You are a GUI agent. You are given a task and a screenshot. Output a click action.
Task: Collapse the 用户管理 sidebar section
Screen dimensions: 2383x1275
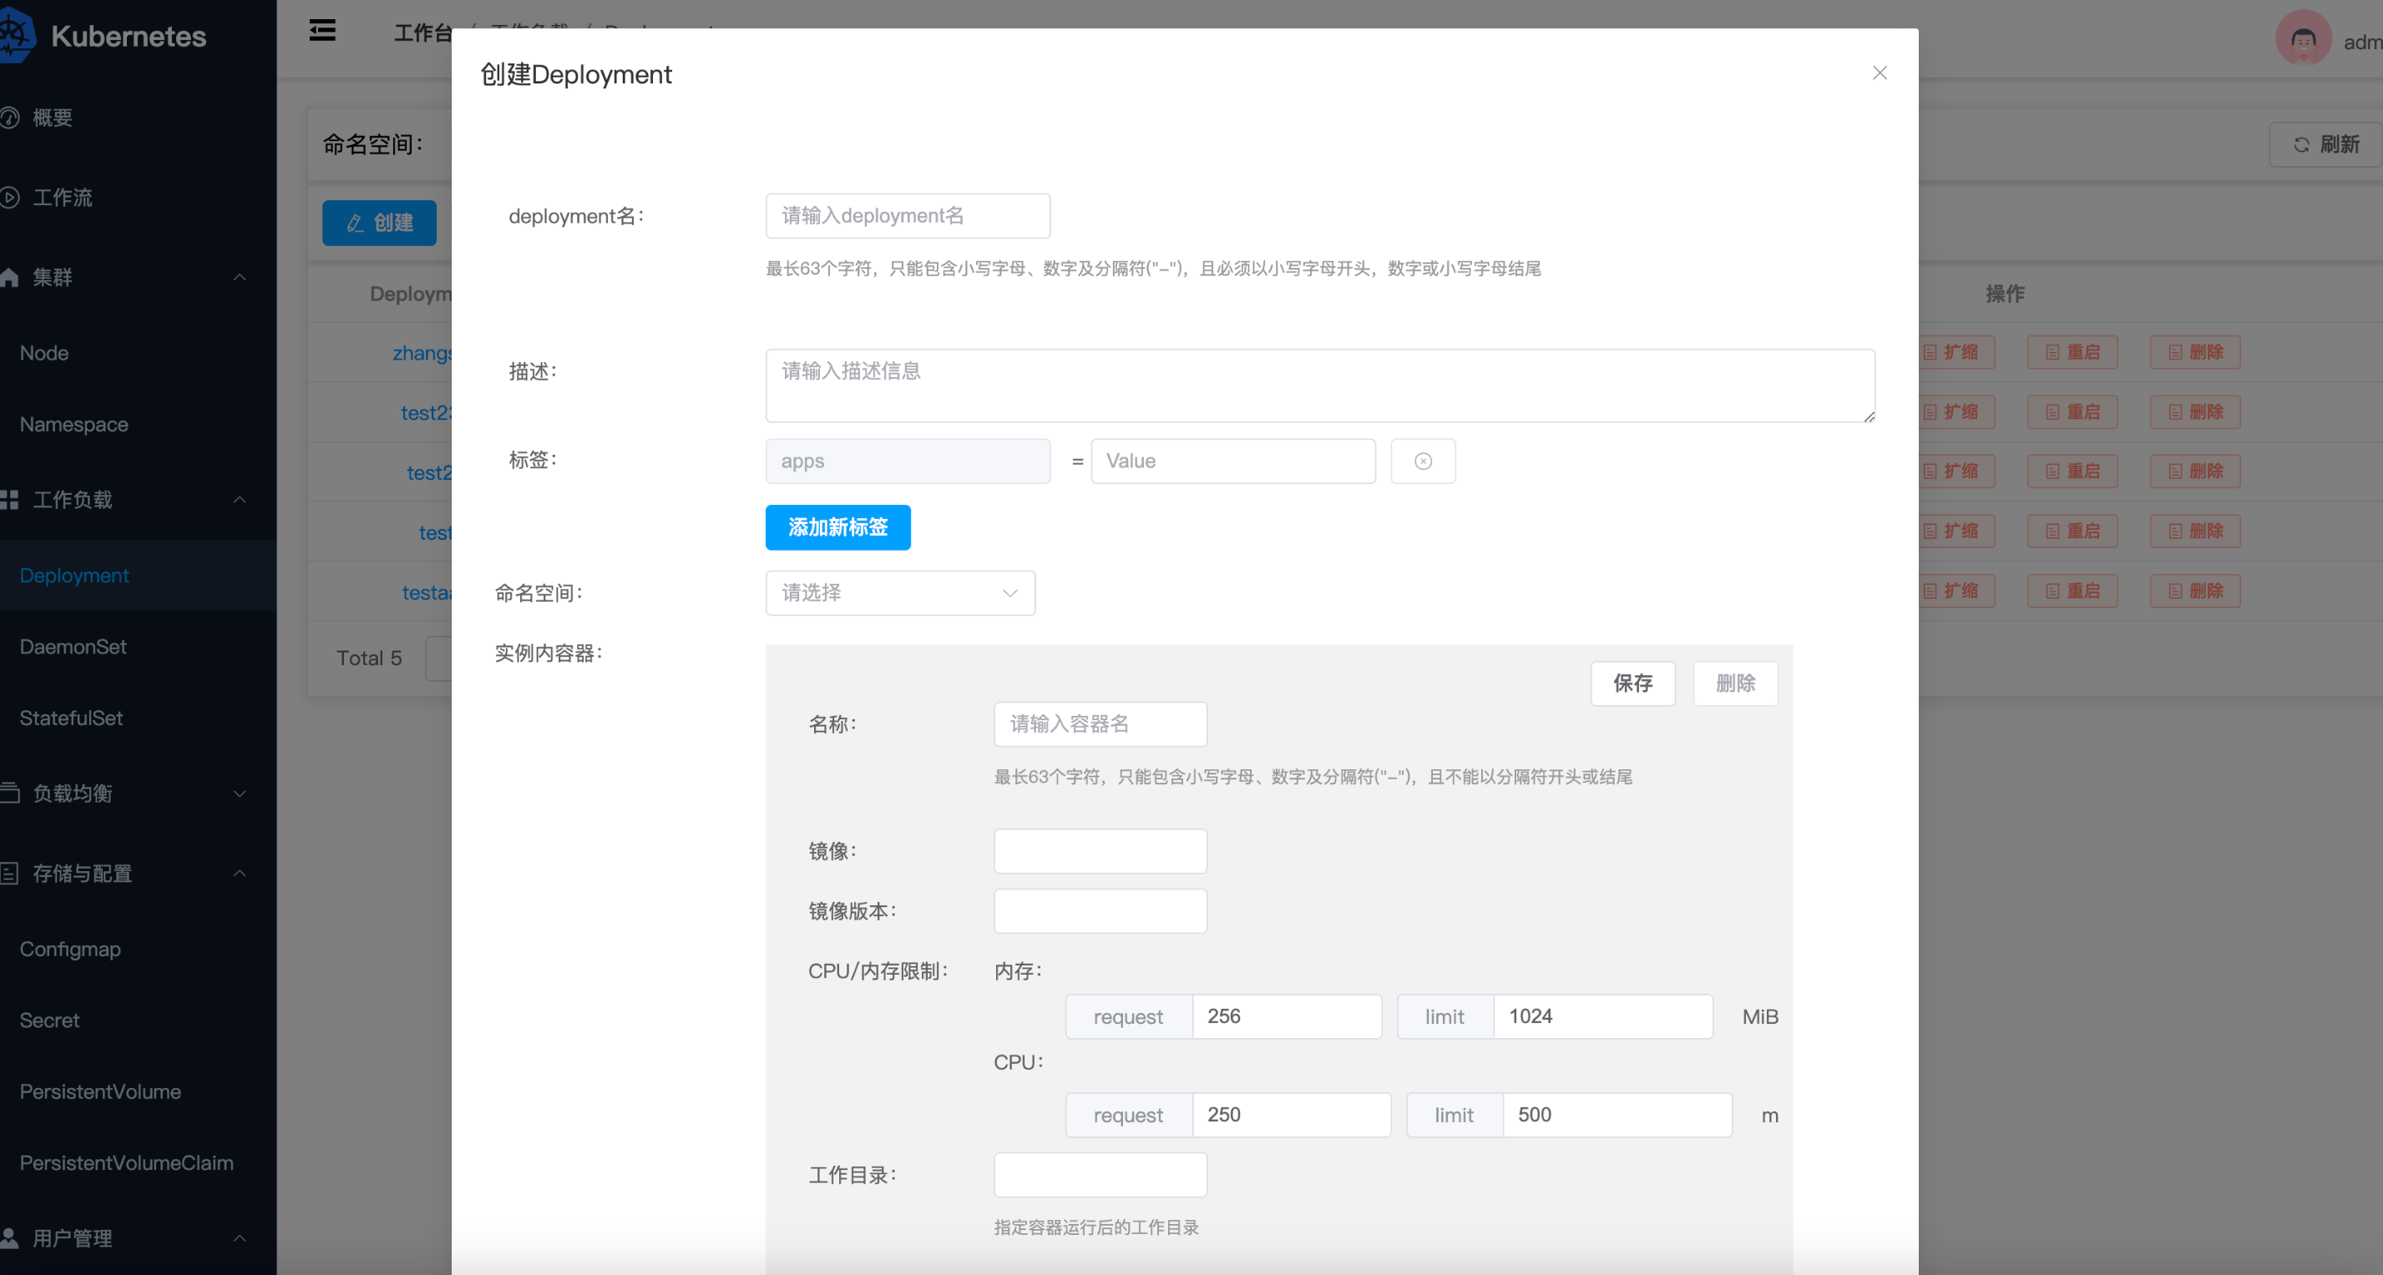pyautogui.click(x=138, y=1238)
